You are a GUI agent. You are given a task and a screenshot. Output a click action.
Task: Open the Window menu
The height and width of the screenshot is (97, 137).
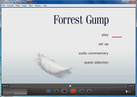click(38, 5)
